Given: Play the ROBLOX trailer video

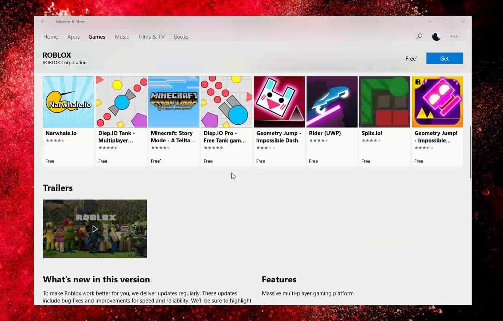Looking at the screenshot, I should pyautogui.click(x=95, y=229).
